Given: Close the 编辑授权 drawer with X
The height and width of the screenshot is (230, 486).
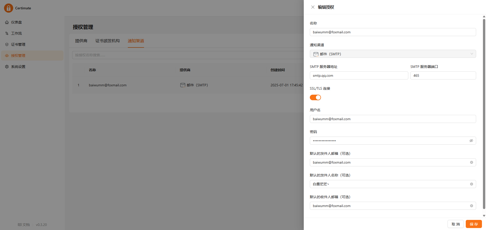Looking at the screenshot, I should (313, 7).
